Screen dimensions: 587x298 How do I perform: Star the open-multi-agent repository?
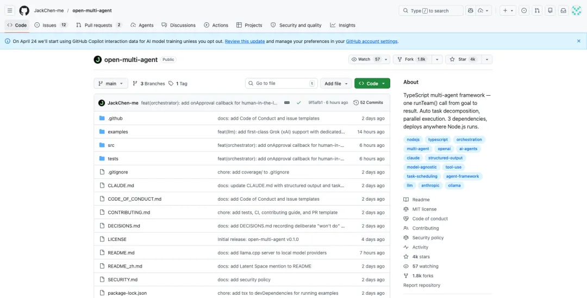tap(463, 59)
